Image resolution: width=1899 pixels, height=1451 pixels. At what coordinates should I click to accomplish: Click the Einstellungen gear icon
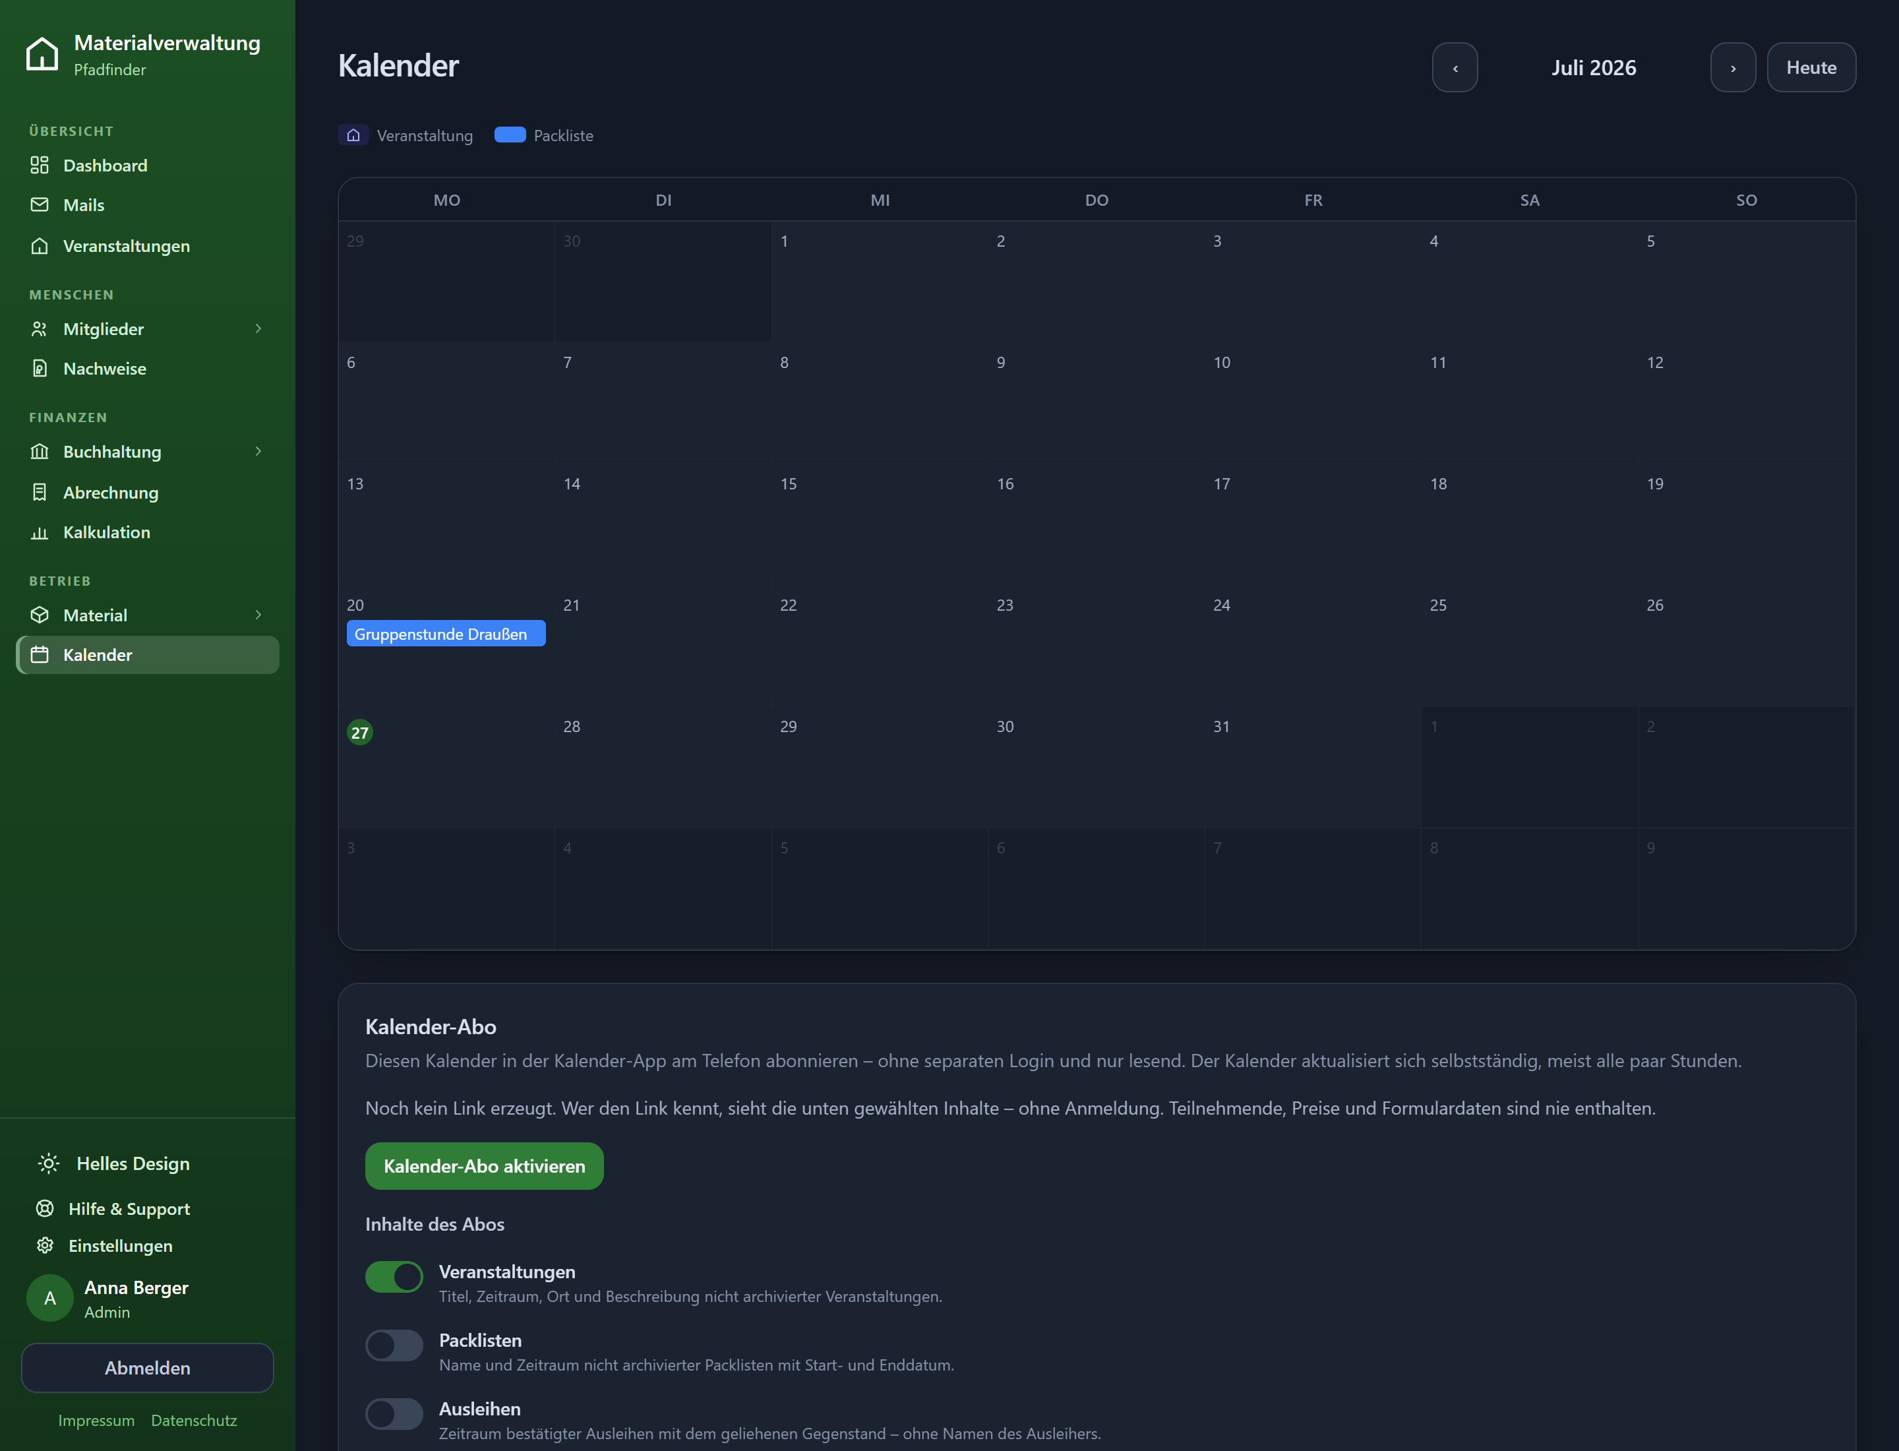point(45,1245)
